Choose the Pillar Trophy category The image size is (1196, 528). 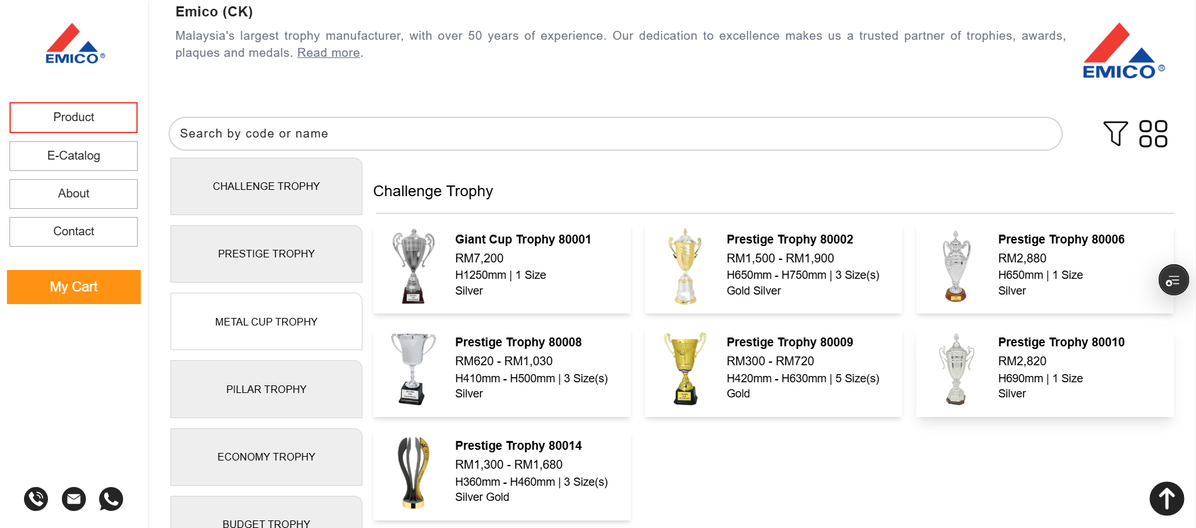pyautogui.click(x=266, y=389)
